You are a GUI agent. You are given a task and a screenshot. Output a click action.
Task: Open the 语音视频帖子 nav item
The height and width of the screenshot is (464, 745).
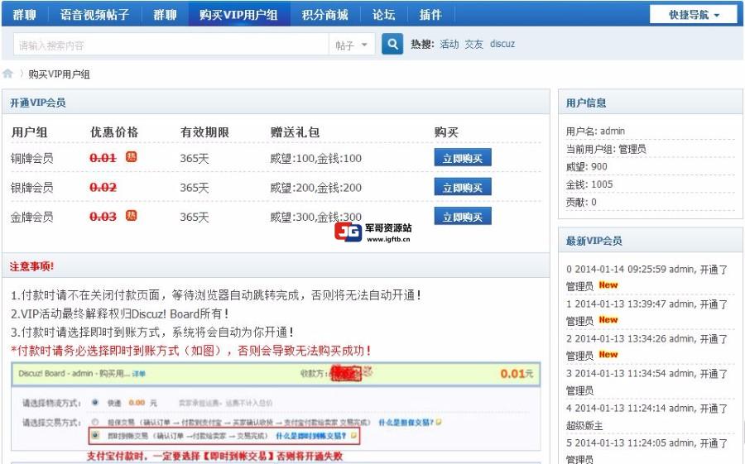click(95, 15)
